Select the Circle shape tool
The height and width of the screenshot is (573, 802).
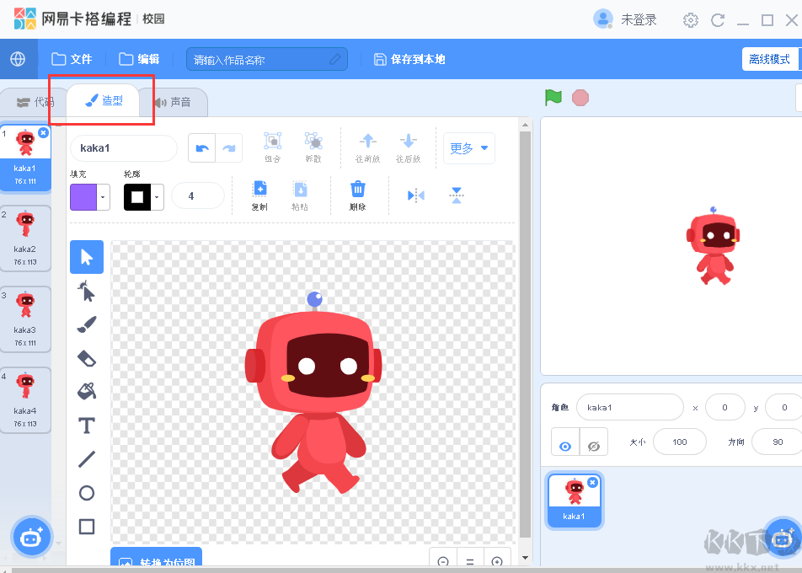pyautogui.click(x=86, y=493)
